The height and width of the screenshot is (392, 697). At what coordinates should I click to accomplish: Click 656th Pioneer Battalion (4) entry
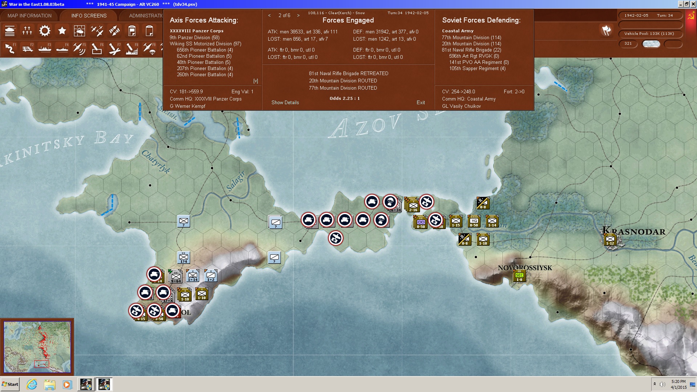(205, 50)
